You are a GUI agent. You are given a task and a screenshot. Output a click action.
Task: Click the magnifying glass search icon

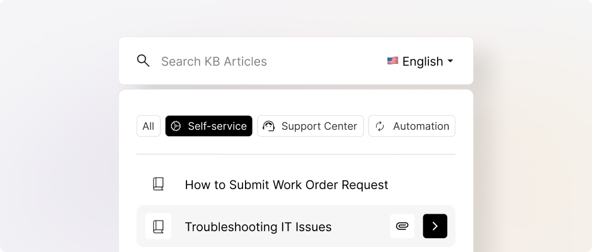tap(144, 61)
